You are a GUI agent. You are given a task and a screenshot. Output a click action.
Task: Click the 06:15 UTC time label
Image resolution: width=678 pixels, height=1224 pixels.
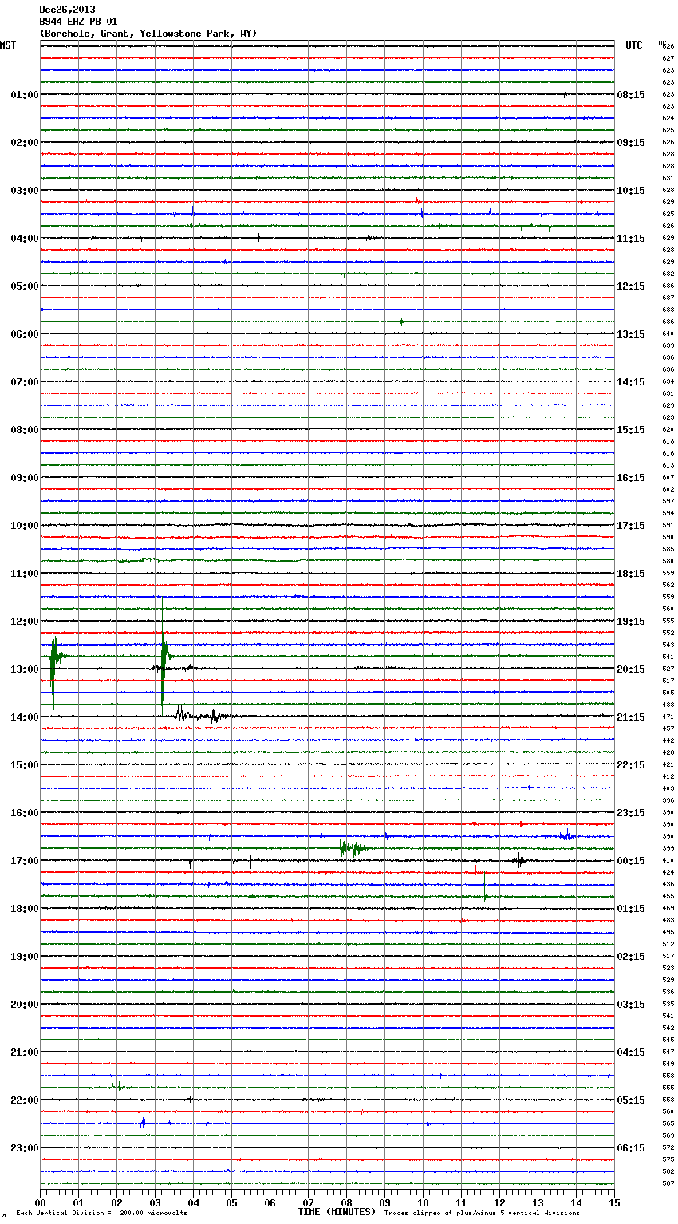(631, 1148)
